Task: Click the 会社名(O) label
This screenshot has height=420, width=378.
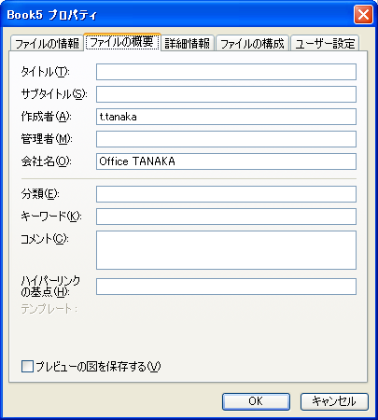Action: pyautogui.click(x=47, y=161)
